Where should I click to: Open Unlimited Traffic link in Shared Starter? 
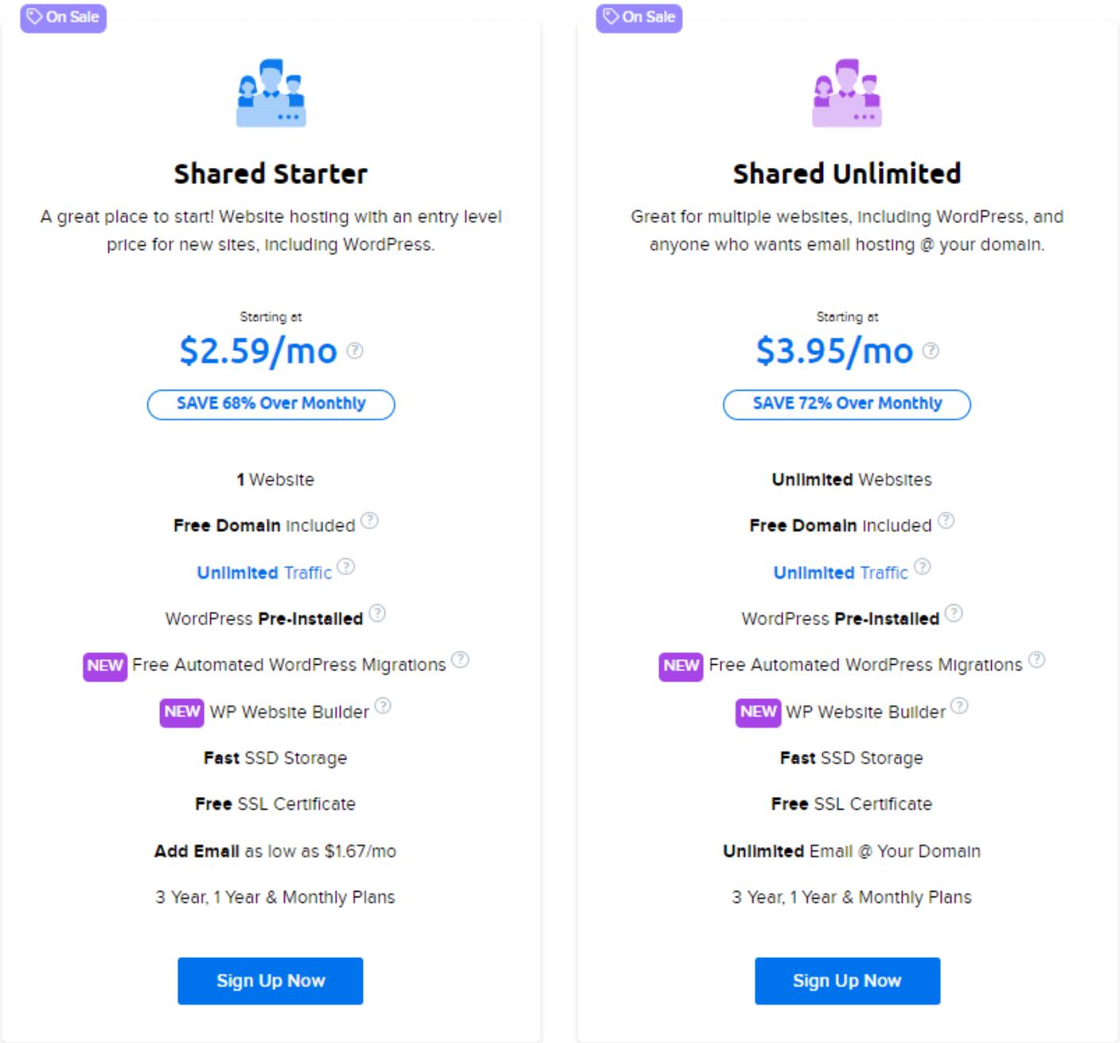(263, 573)
